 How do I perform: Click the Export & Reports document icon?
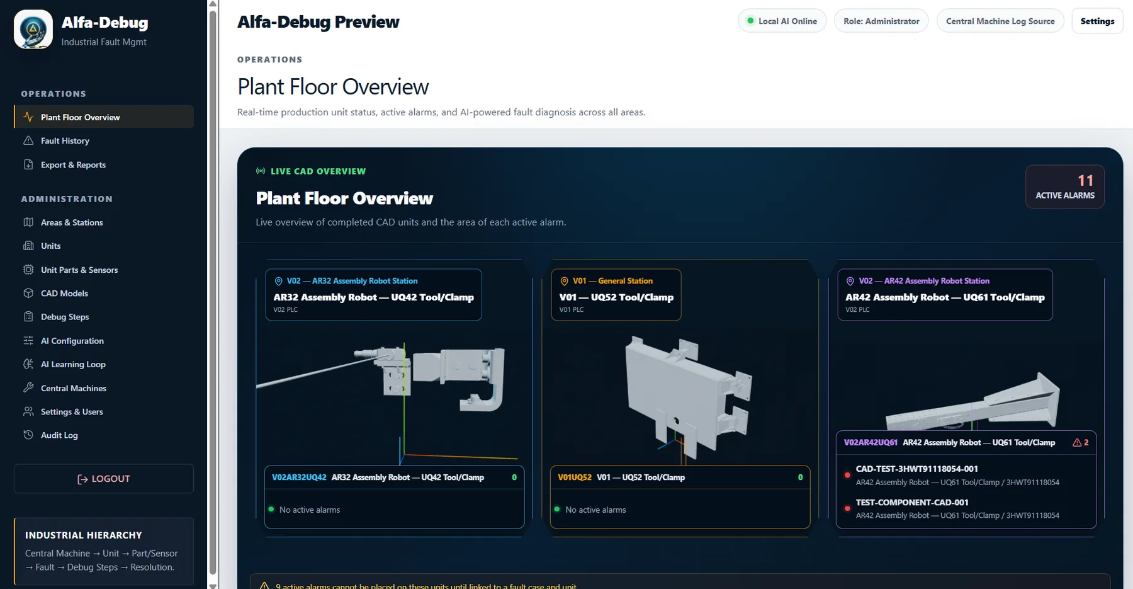click(x=28, y=164)
